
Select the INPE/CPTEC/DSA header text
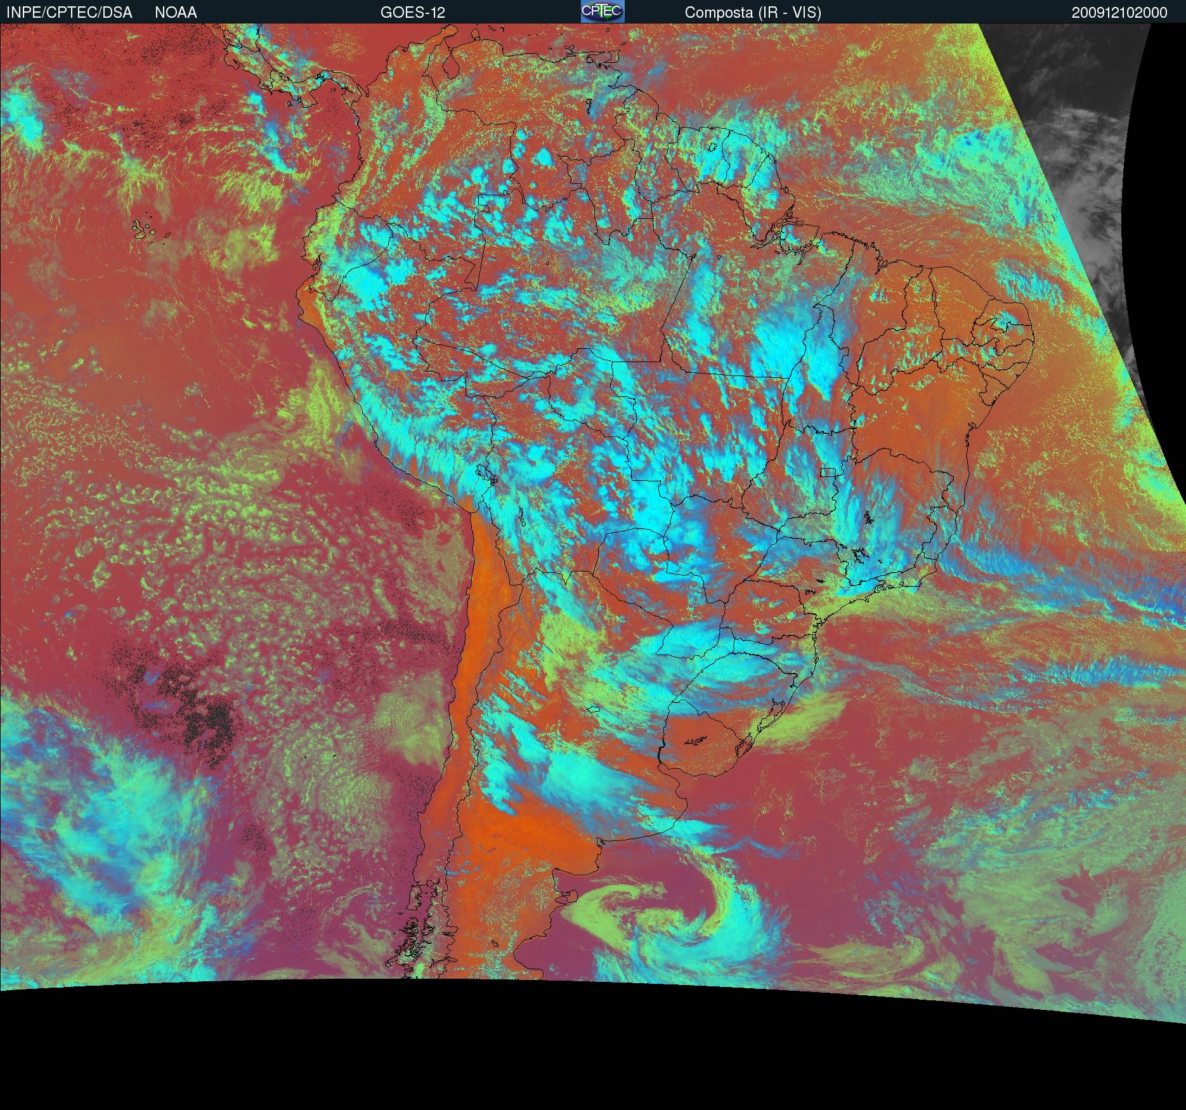click(69, 13)
